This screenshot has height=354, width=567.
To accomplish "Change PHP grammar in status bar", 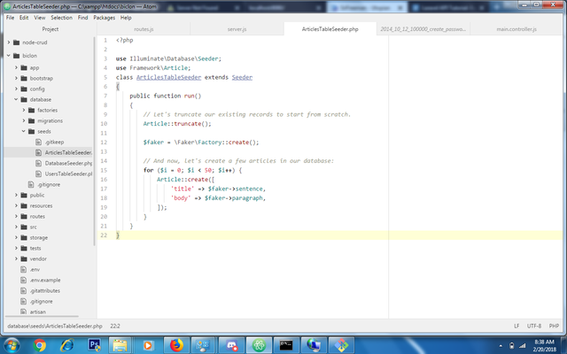I will 554,326.
